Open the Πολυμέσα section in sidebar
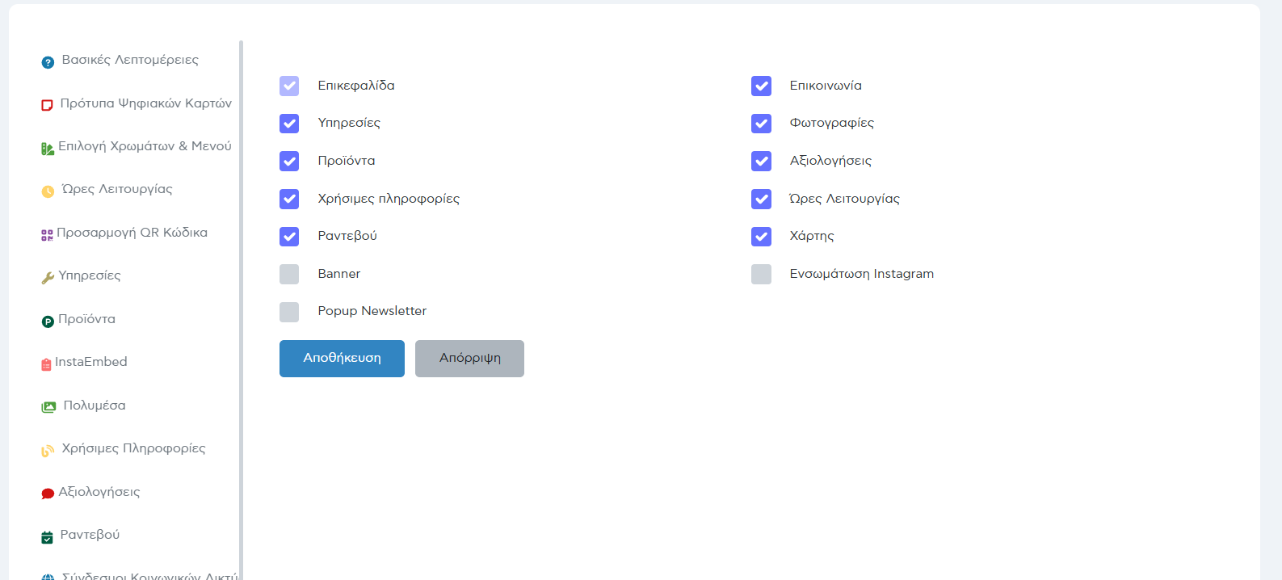The width and height of the screenshot is (1282, 580). click(94, 406)
